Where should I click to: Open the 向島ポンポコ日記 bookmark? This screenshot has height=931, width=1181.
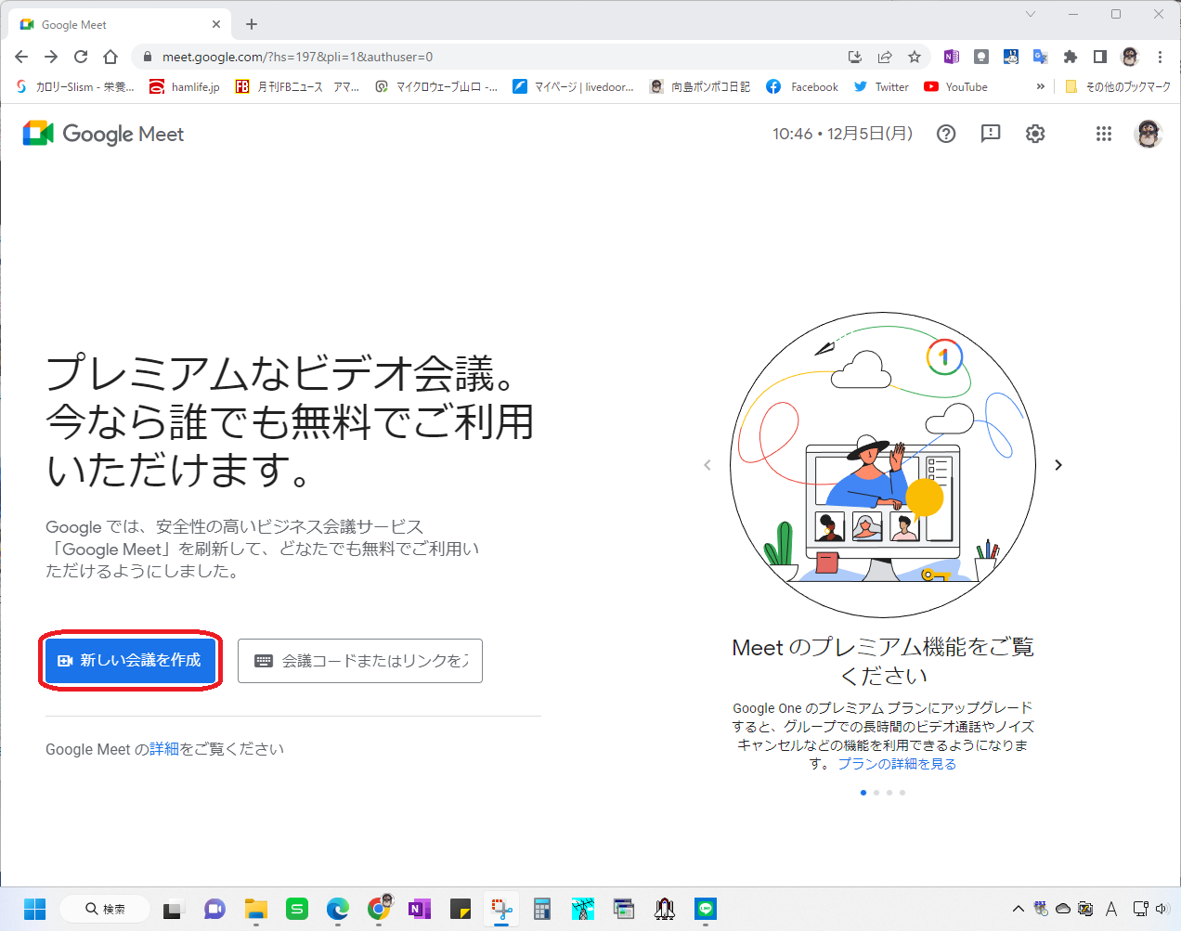(x=699, y=86)
